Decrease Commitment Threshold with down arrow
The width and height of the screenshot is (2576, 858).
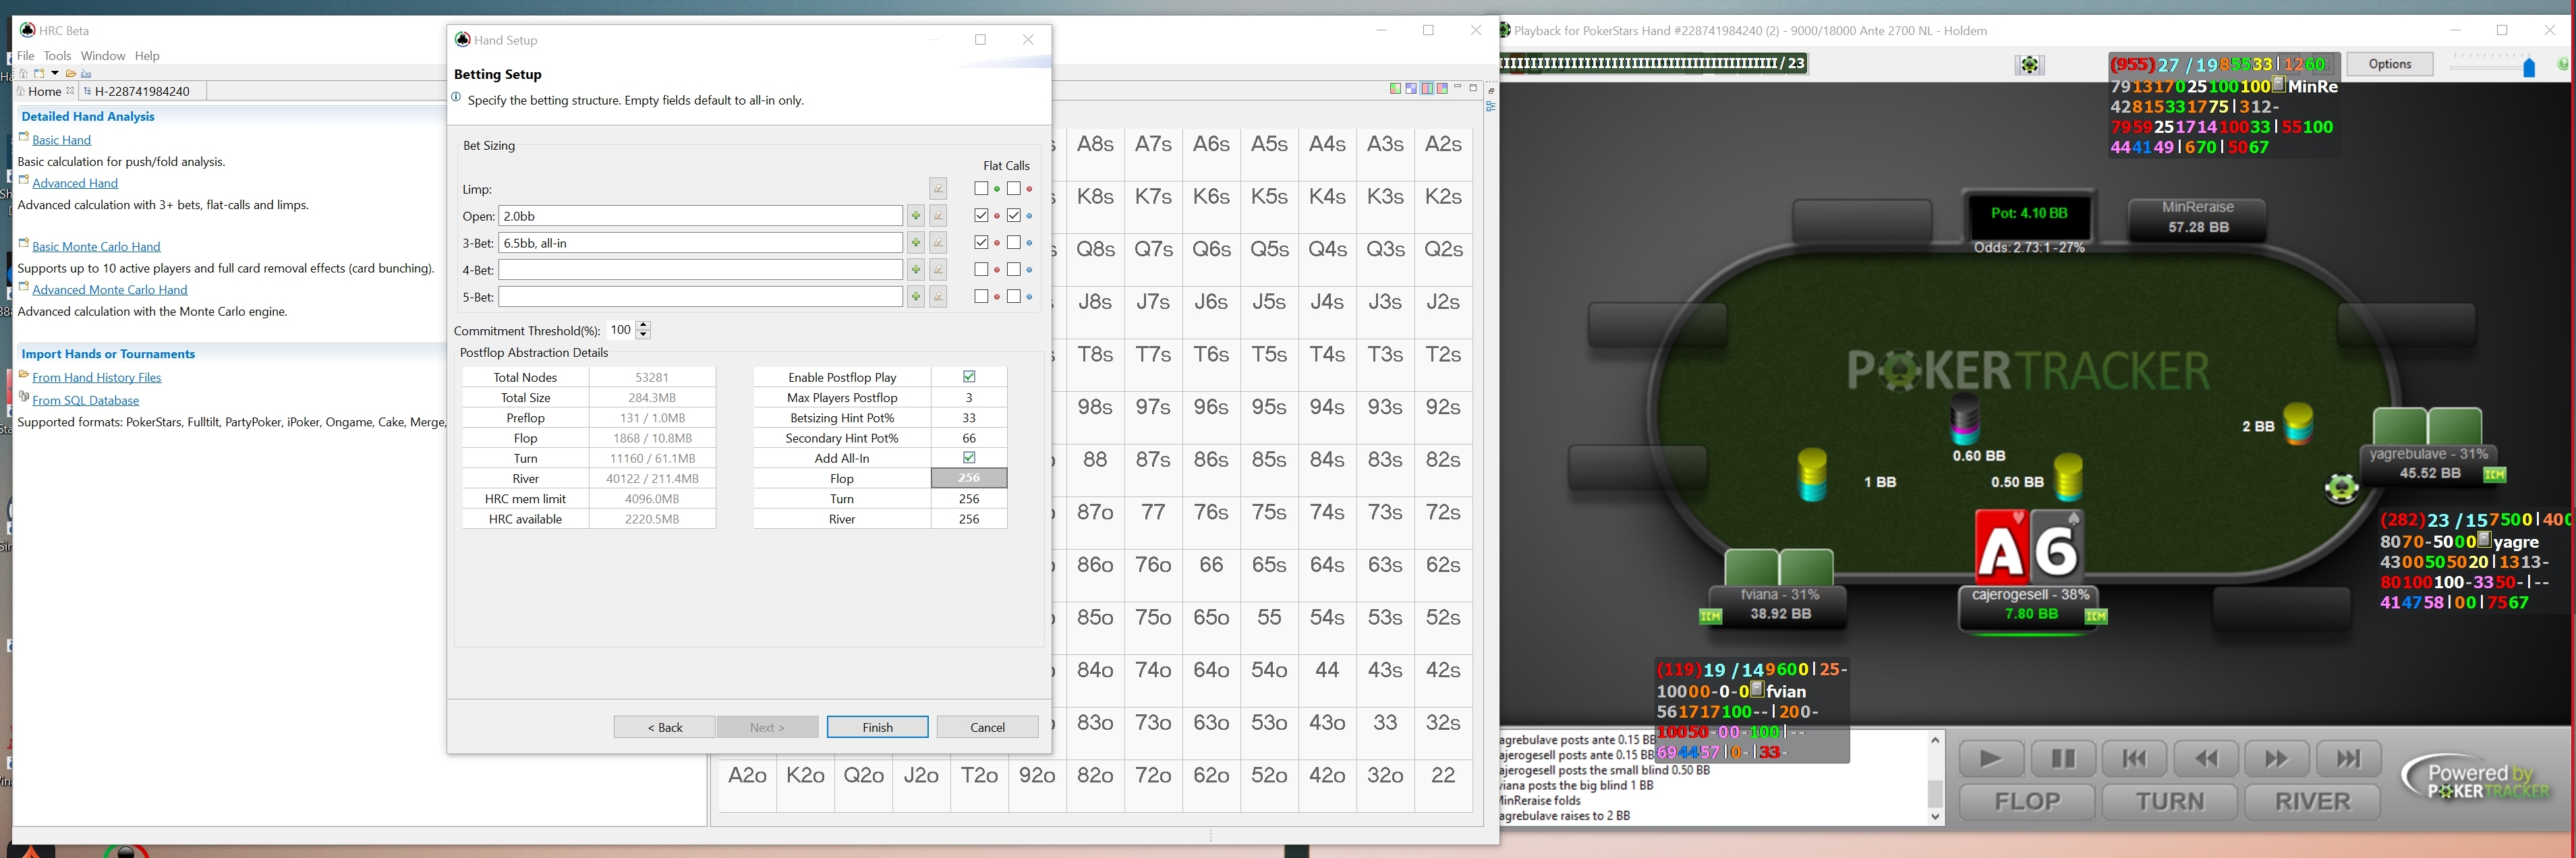click(643, 335)
